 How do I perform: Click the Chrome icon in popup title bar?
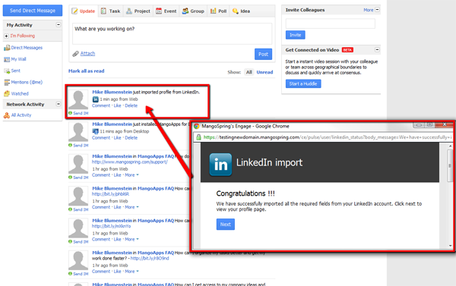click(197, 126)
